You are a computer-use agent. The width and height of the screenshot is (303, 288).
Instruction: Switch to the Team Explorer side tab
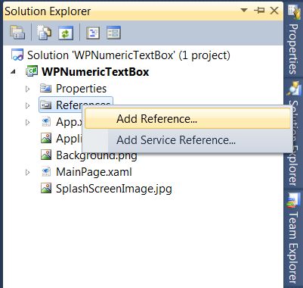coord(294,239)
